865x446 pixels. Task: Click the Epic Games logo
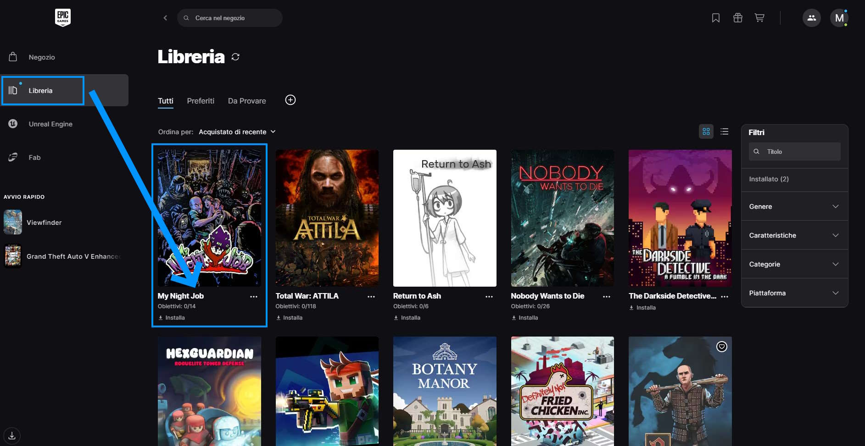[x=63, y=17]
